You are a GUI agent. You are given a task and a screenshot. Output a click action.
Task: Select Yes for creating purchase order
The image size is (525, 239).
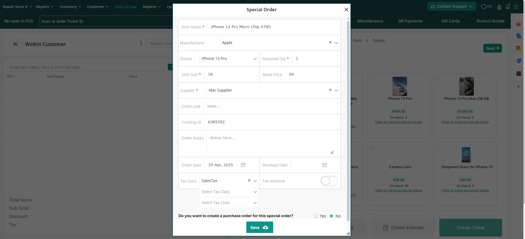coord(316,216)
